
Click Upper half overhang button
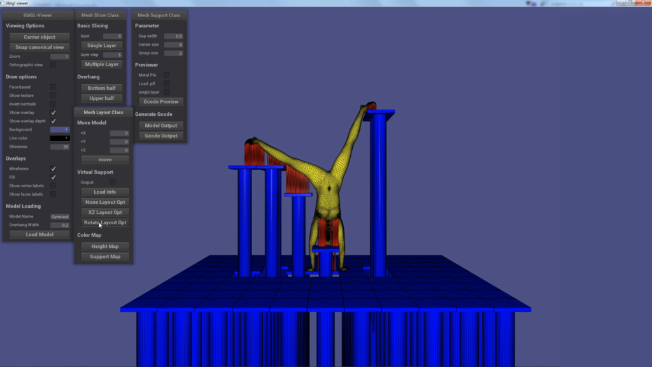click(x=101, y=98)
